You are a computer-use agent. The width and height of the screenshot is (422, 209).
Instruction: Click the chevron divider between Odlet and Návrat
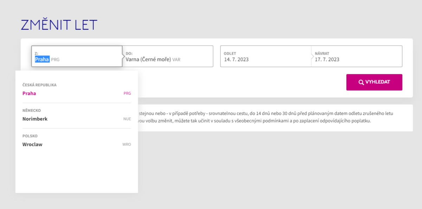[312, 56]
